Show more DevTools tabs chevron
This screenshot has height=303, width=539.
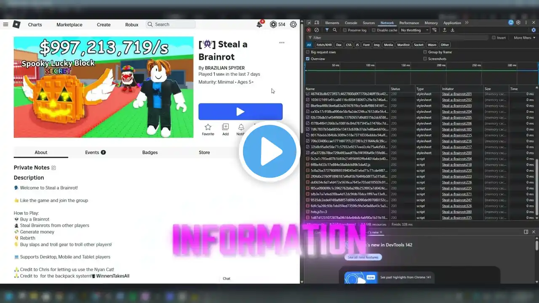pos(467,23)
